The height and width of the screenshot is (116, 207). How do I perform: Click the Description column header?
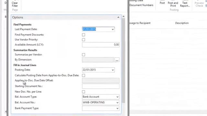(x=182, y=23)
